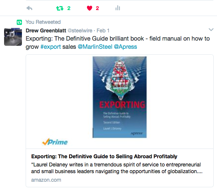Click the reply arrow icon

pos(29,8)
